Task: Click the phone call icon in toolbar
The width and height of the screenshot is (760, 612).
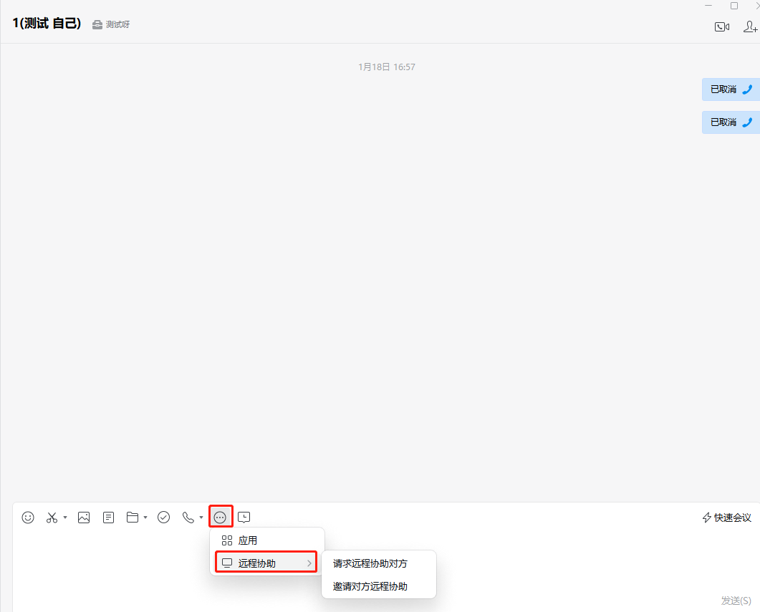Action: click(x=188, y=517)
